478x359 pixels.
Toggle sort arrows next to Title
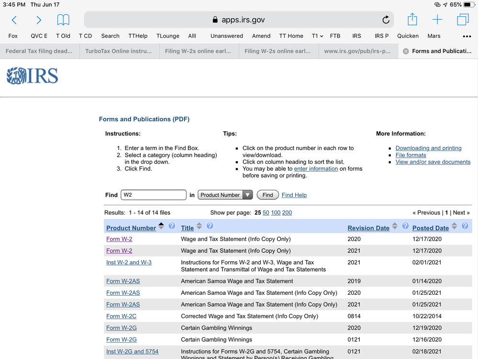199,226
